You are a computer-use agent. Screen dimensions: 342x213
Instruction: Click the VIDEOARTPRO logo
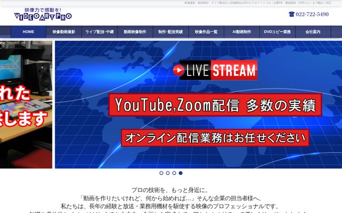pos(43,14)
